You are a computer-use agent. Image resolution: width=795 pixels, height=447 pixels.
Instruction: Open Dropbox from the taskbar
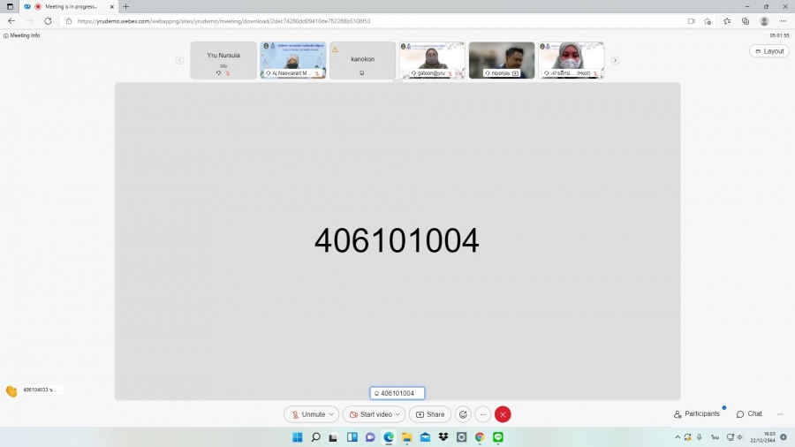pos(443,437)
